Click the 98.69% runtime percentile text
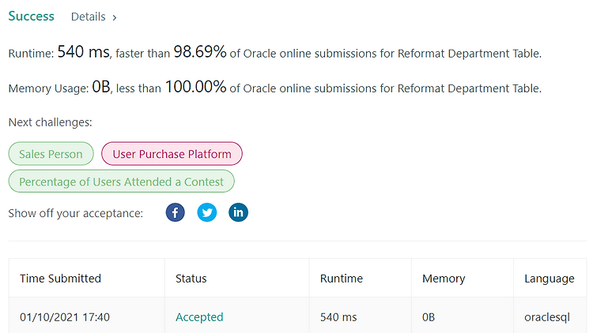 (x=200, y=52)
